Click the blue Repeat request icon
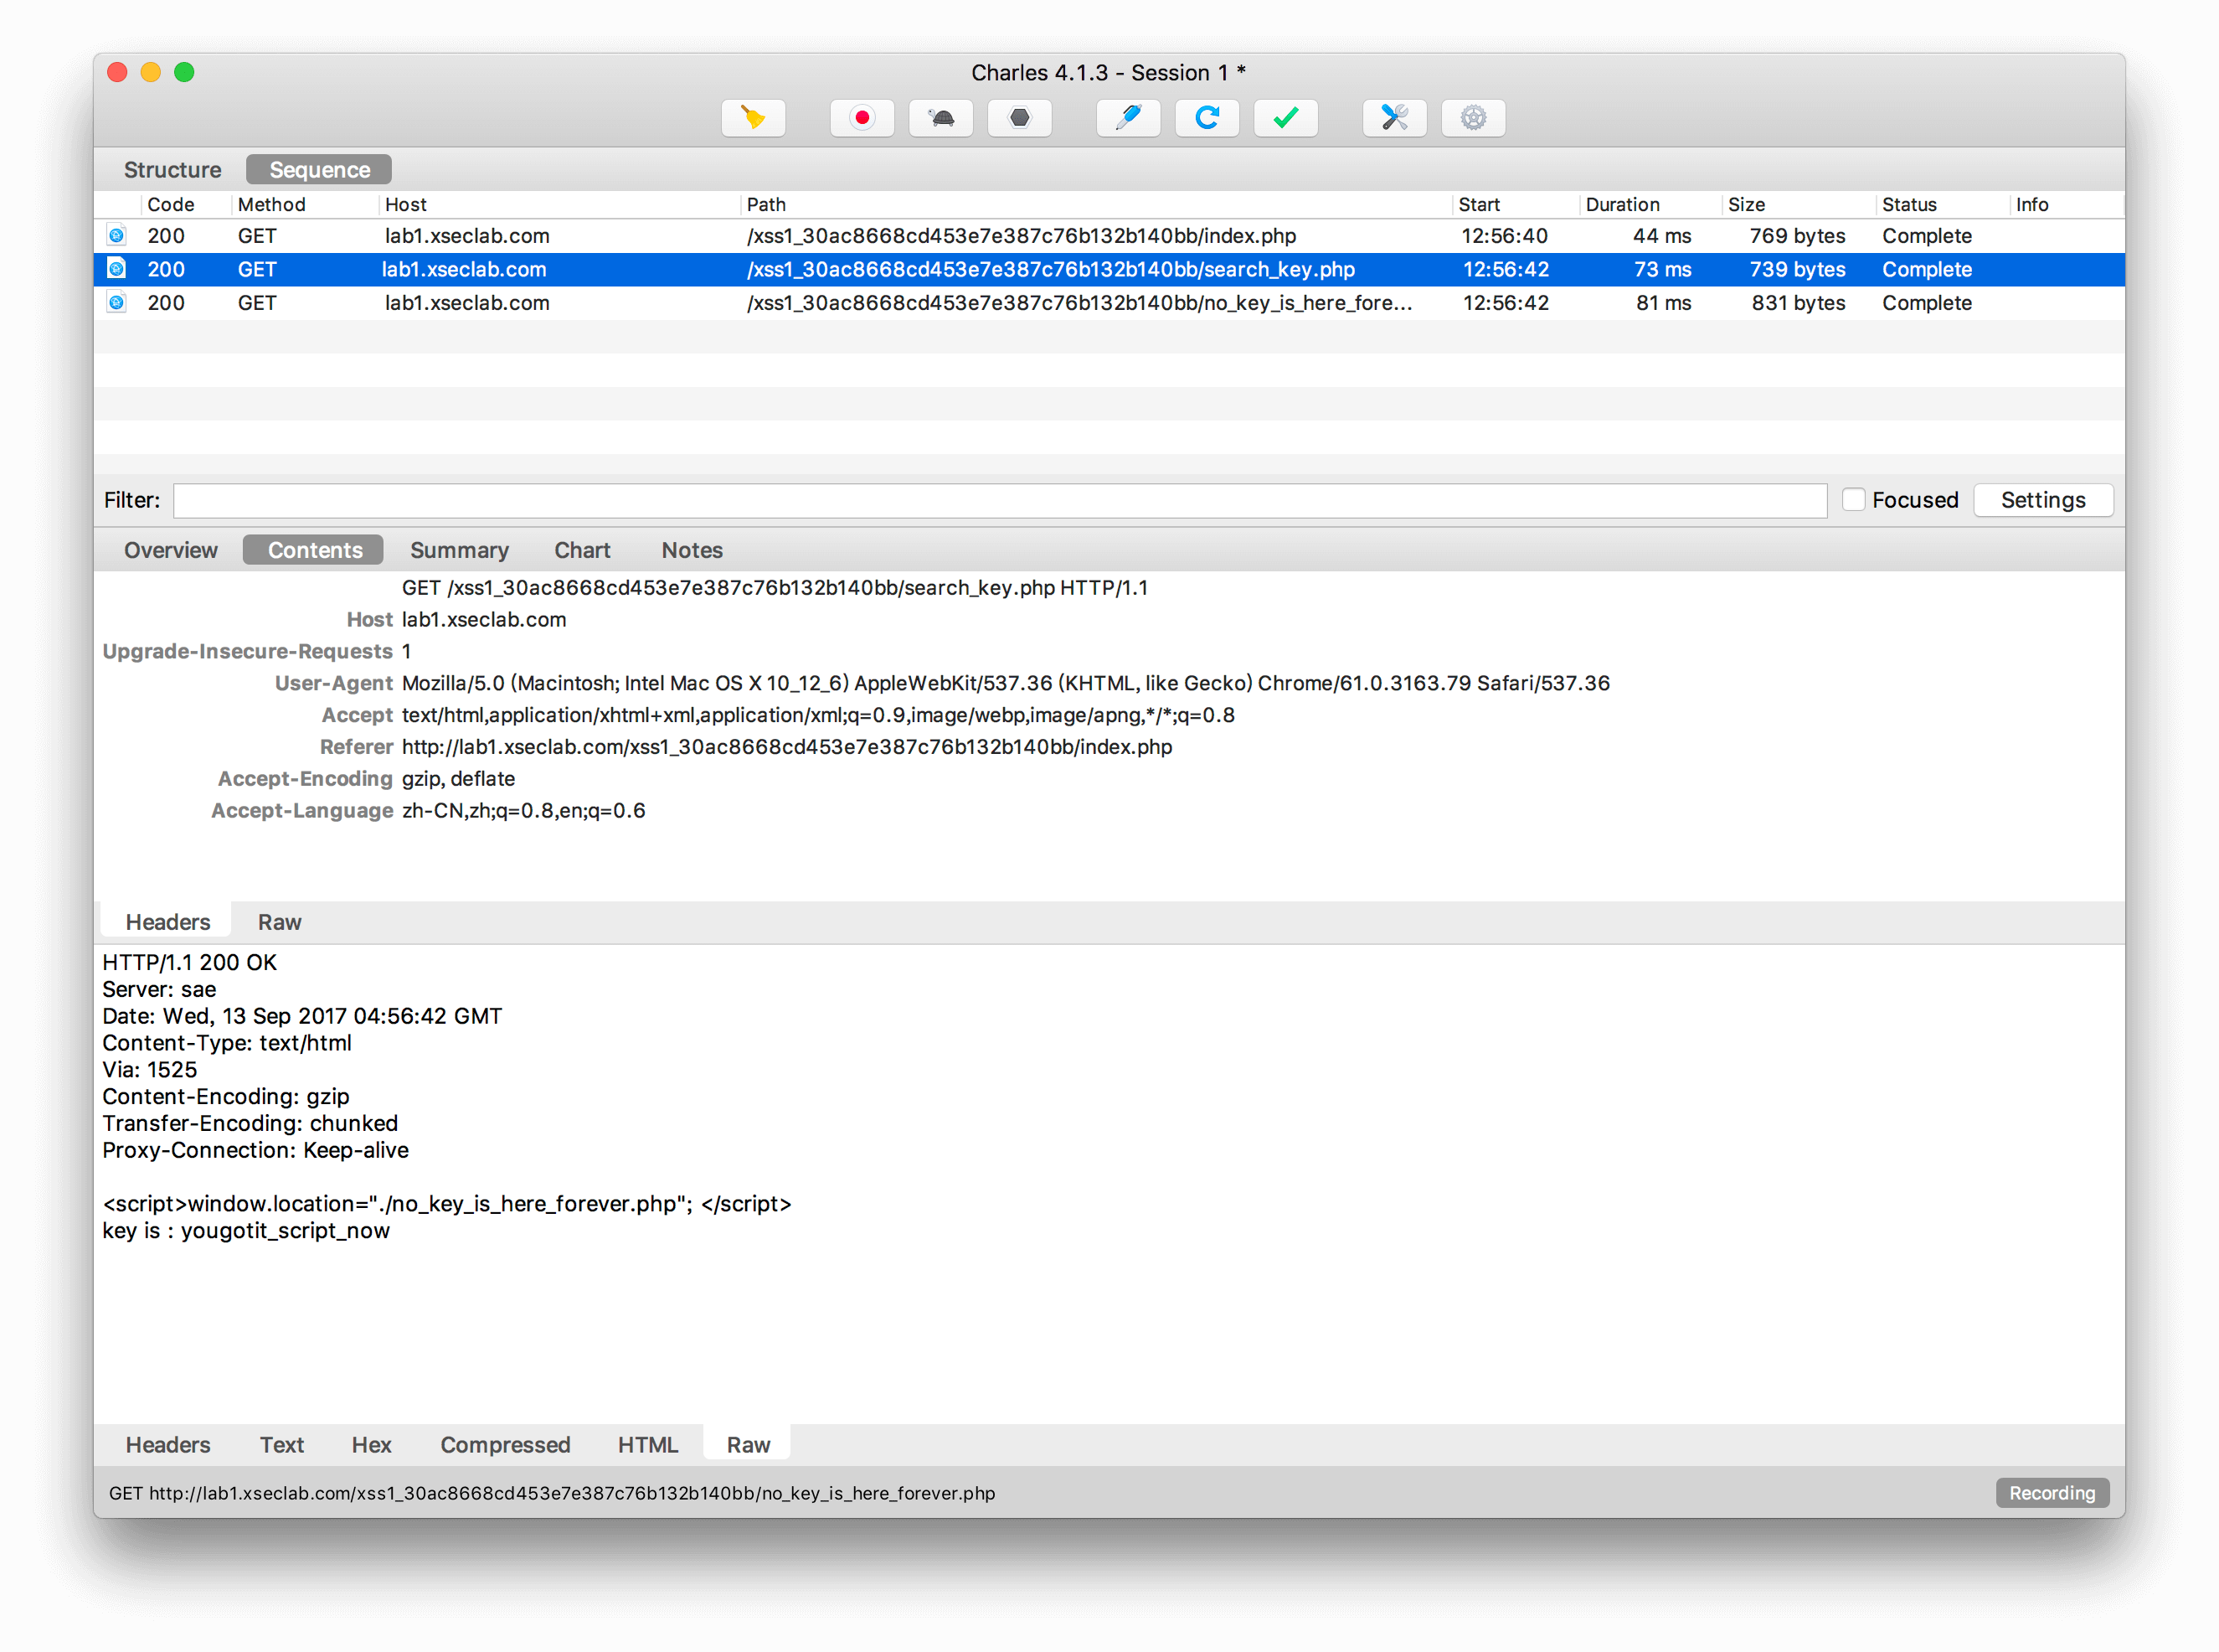This screenshot has height=1652, width=2219. click(x=1207, y=118)
